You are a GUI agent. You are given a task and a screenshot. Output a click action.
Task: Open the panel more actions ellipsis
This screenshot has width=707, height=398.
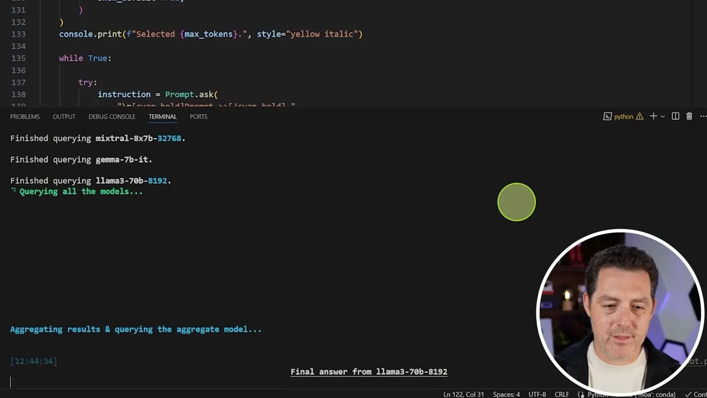[x=703, y=116]
